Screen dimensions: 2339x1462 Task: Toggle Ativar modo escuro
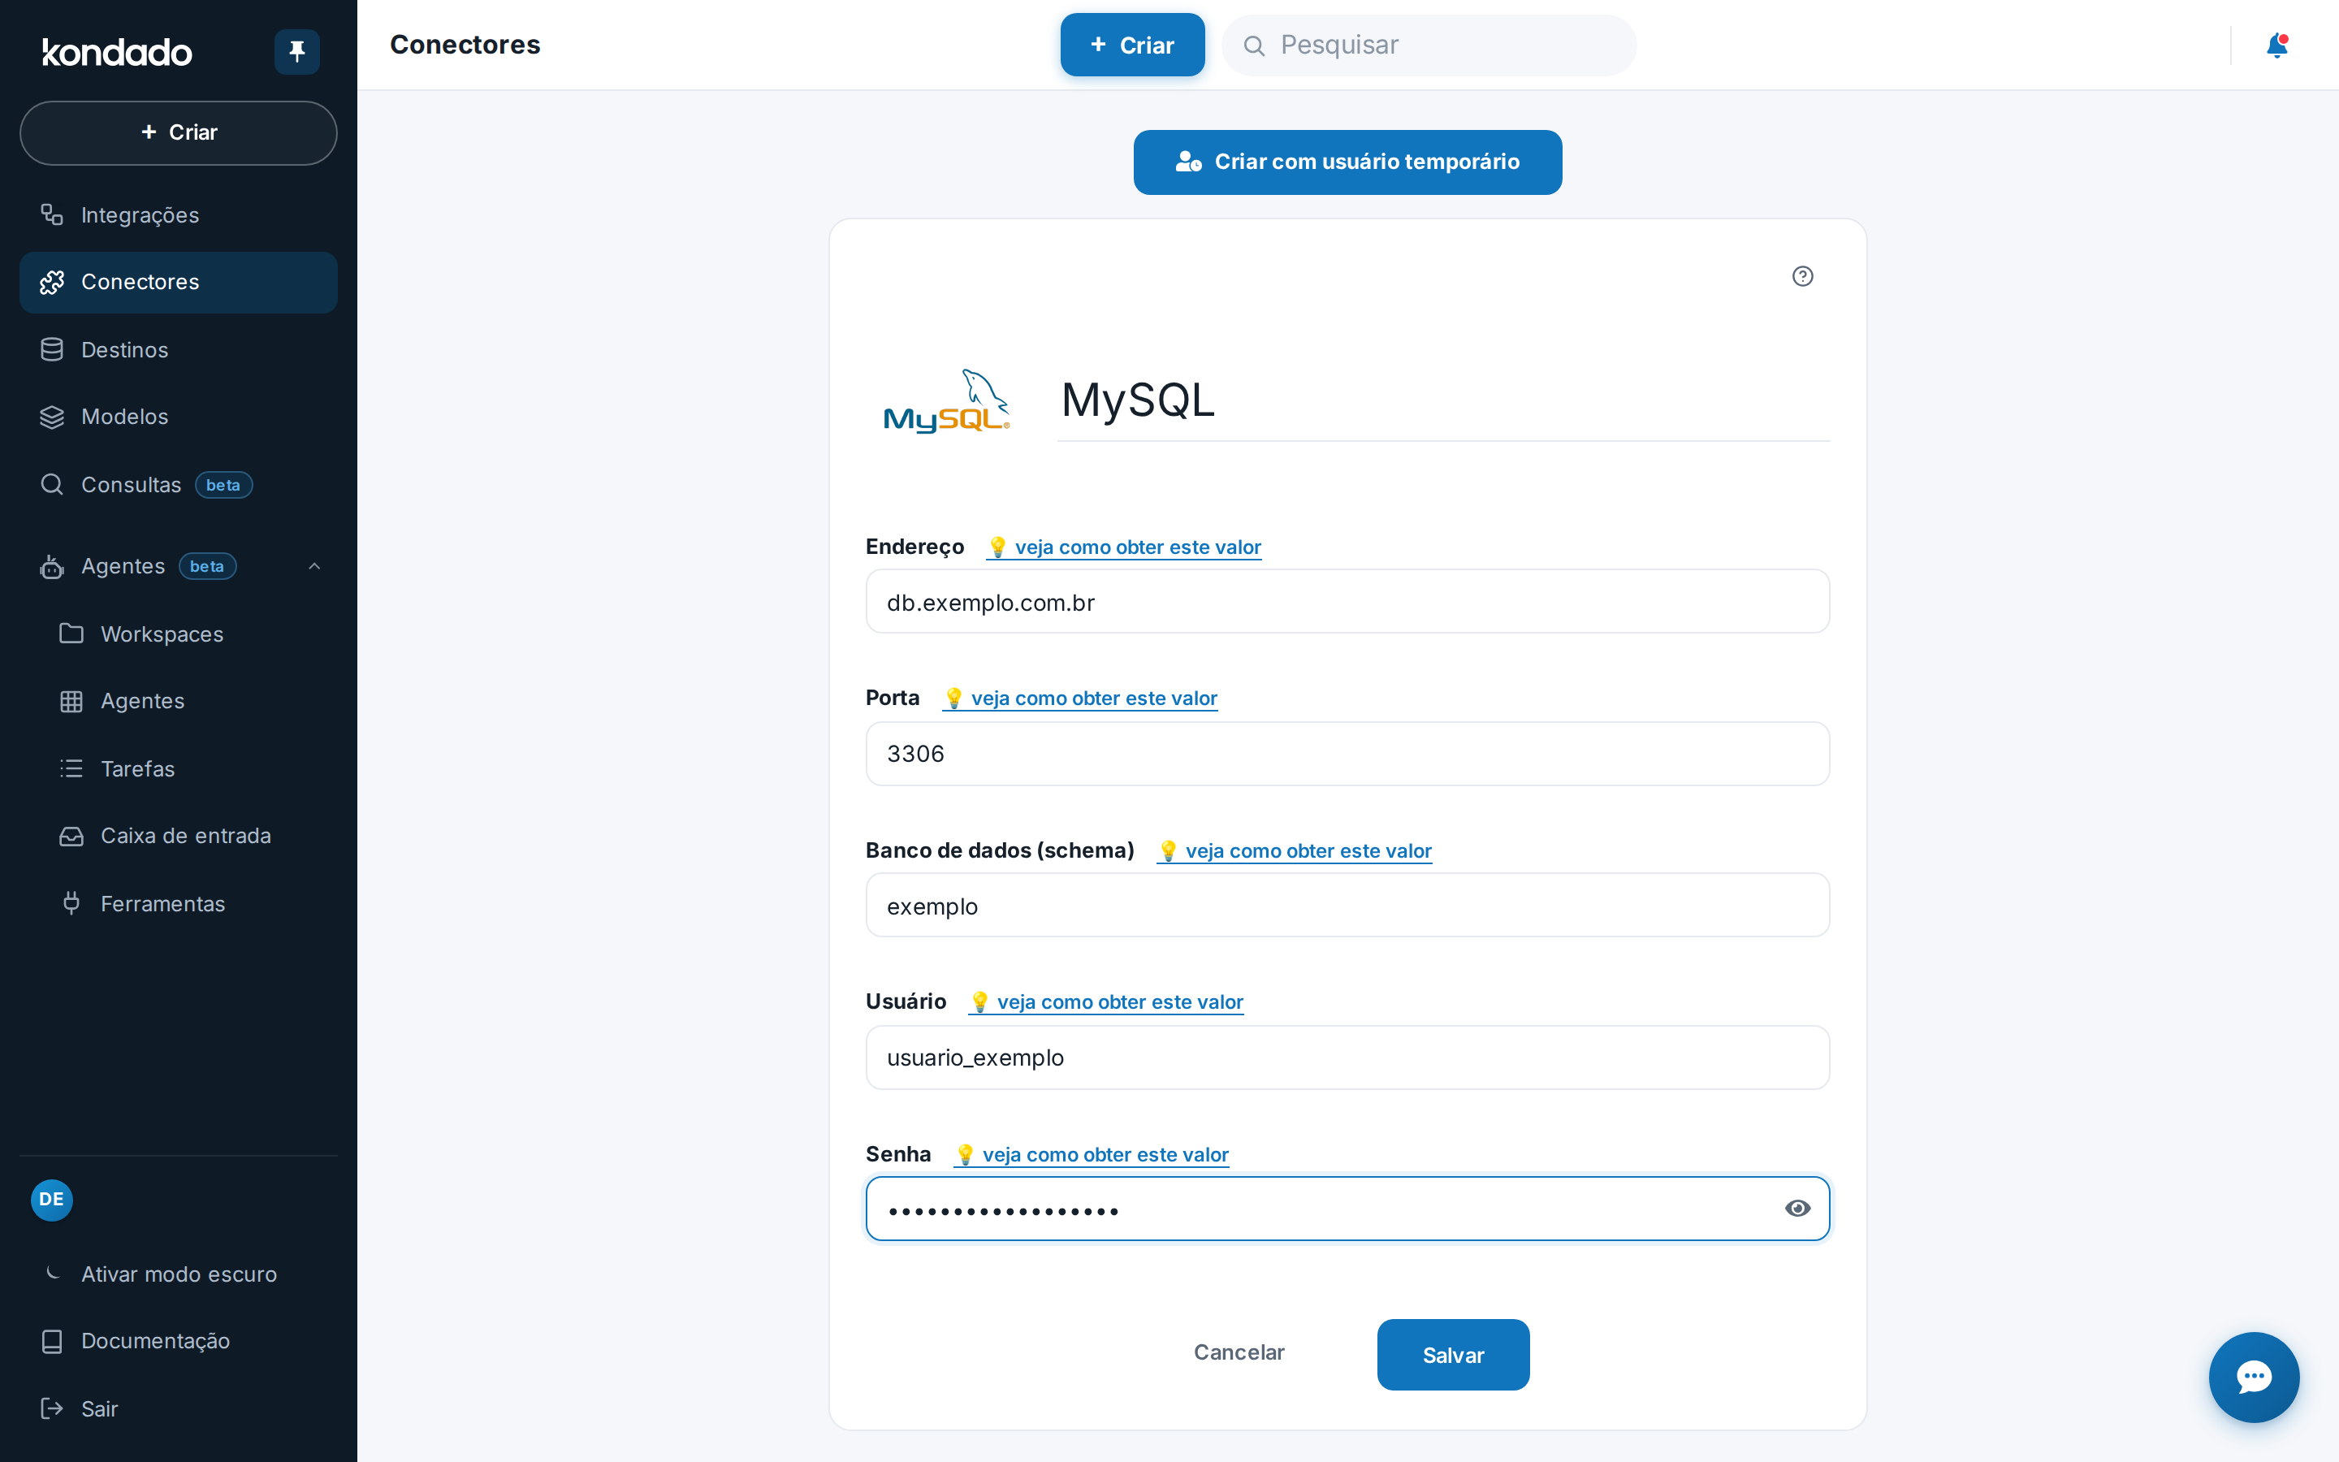click(x=179, y=1274)
